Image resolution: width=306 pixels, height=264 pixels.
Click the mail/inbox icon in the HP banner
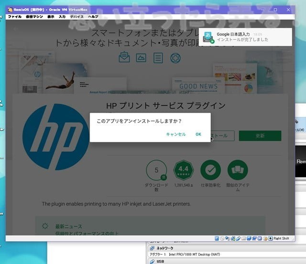tap(124, 57)
